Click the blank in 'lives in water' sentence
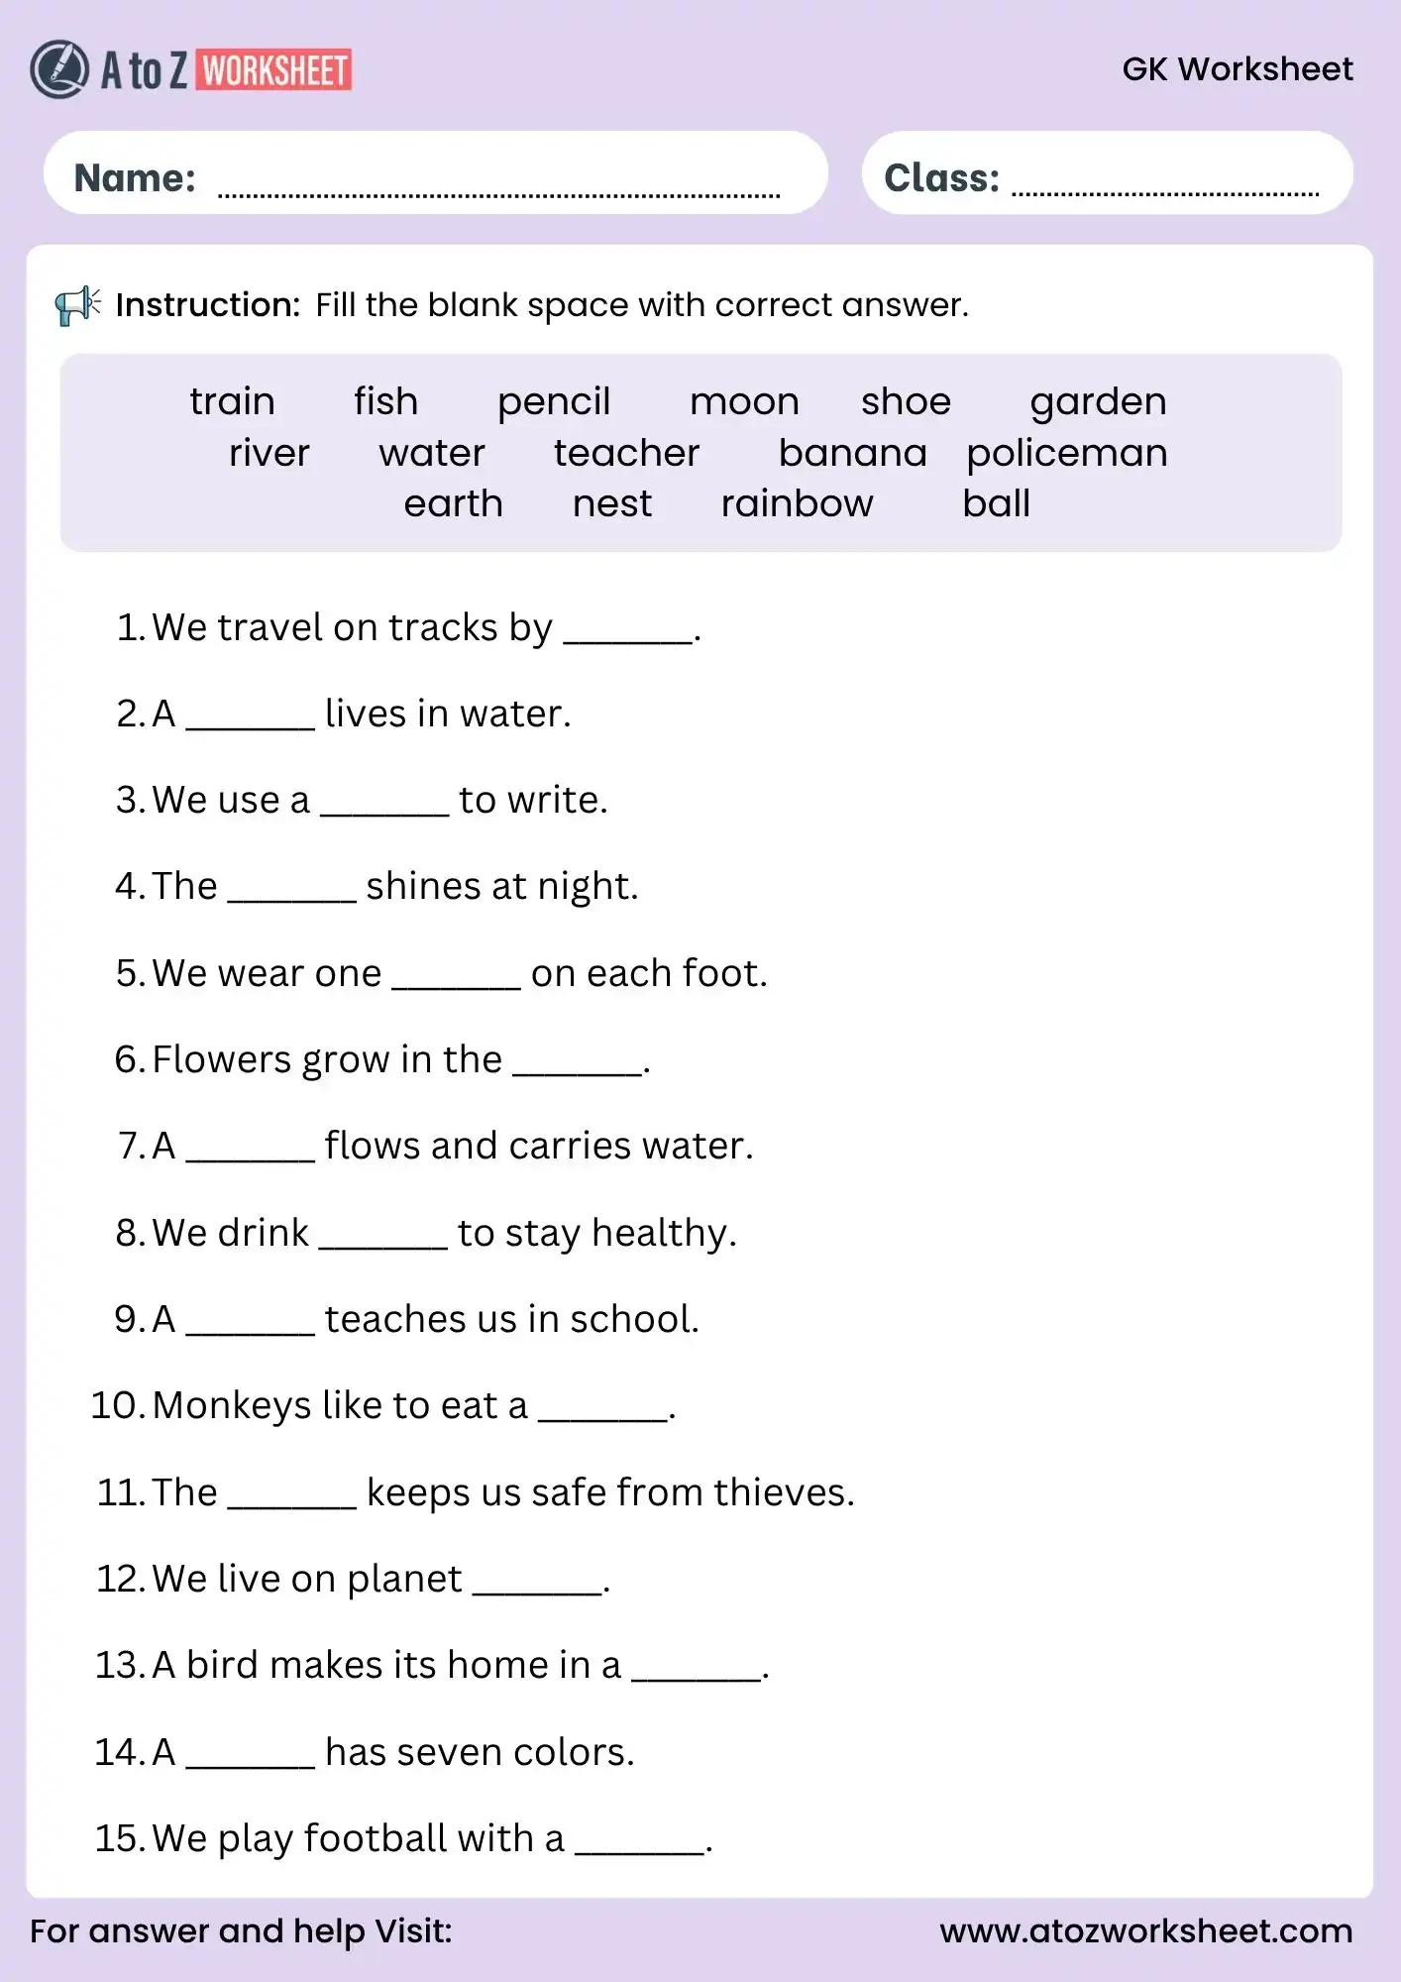 click(250, 720)
